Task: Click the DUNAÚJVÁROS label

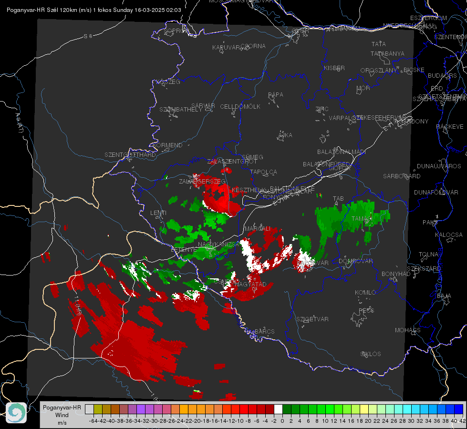Action: point(439,166)
